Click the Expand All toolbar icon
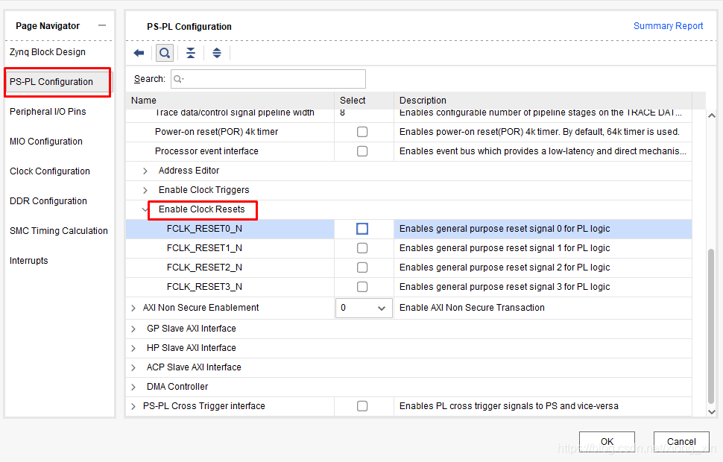 pos(217,53)
